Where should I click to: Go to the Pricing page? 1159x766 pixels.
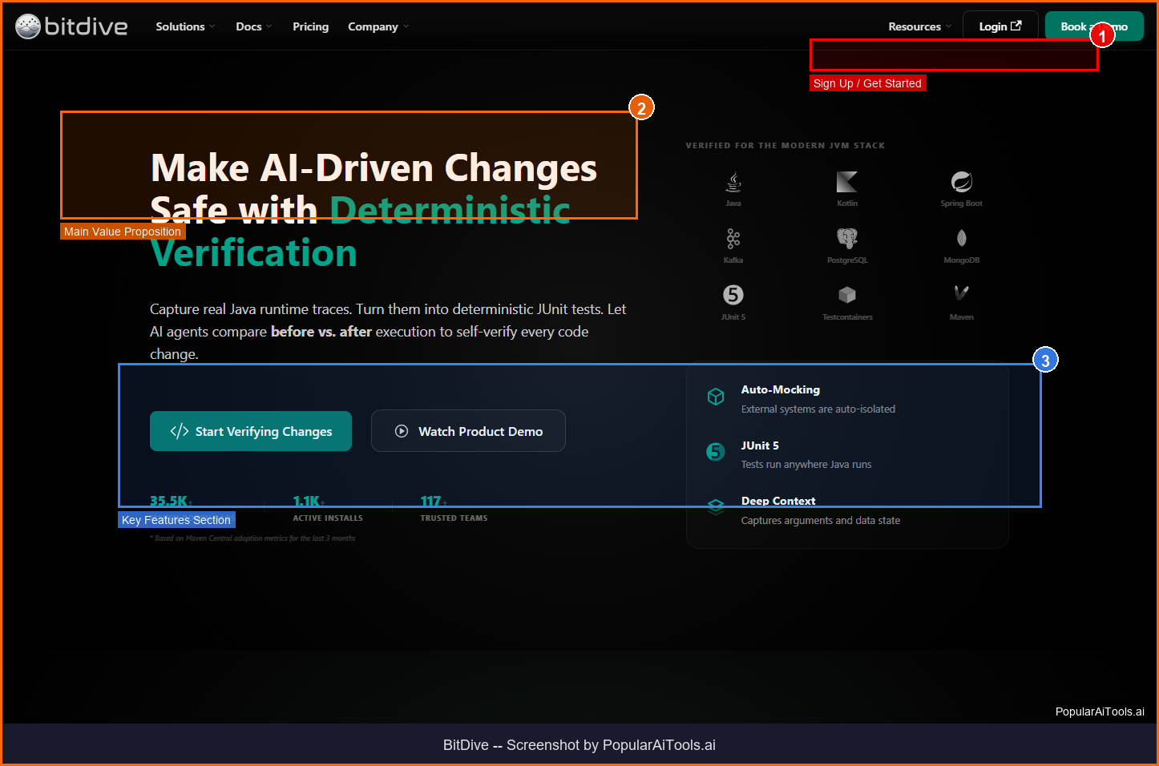[310, 26]
